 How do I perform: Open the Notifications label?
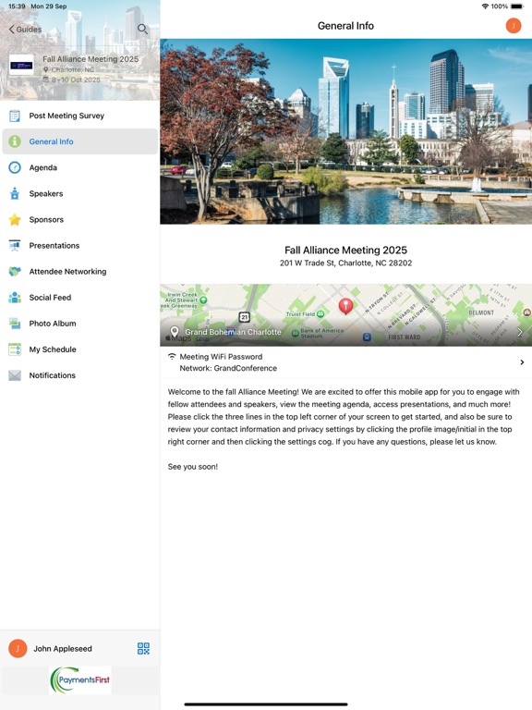[52, 375]
